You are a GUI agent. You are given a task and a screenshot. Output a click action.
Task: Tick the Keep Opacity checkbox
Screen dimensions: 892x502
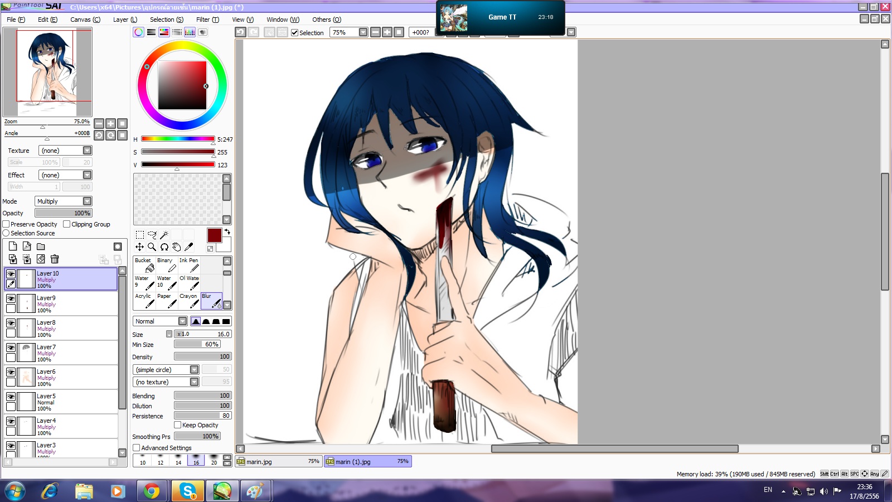tap(178, 425)
